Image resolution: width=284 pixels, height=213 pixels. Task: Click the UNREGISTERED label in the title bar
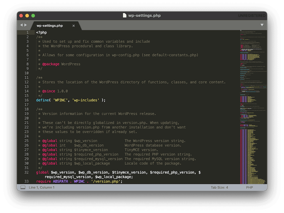point(252,15)
